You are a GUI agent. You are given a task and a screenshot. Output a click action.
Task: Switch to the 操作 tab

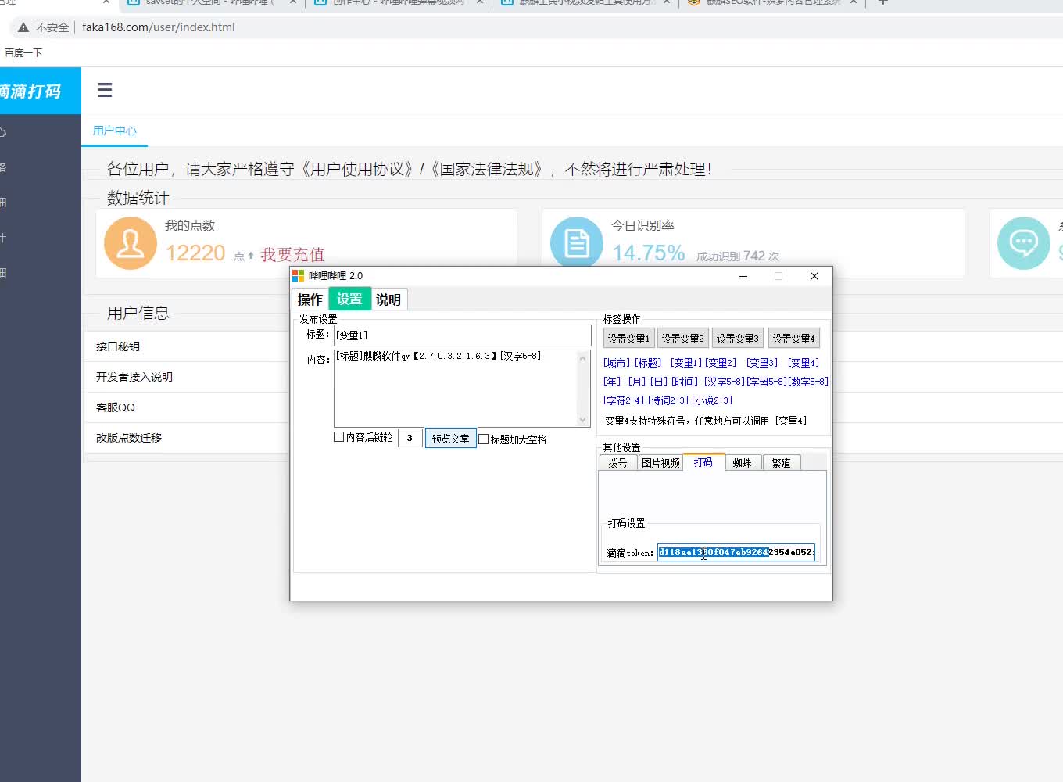click(x=310, y=300)
